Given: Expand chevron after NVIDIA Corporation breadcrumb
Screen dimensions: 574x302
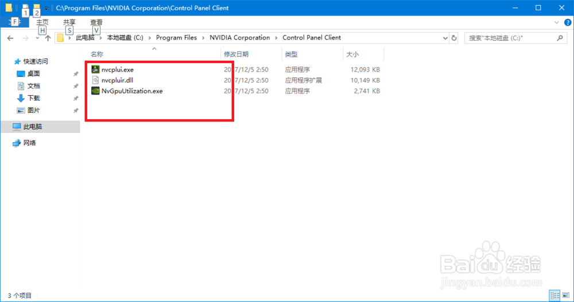Looking at the screenshot, I should click(x=276, y=38).
